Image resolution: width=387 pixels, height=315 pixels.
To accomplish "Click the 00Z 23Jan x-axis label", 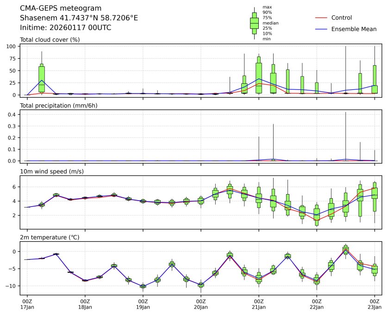I will [374, 304].
